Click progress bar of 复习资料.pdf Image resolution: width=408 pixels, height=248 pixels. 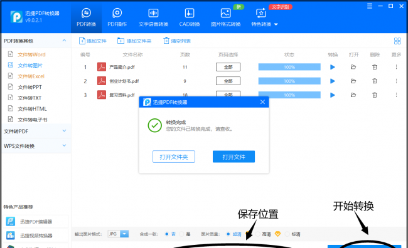[289, 95]
